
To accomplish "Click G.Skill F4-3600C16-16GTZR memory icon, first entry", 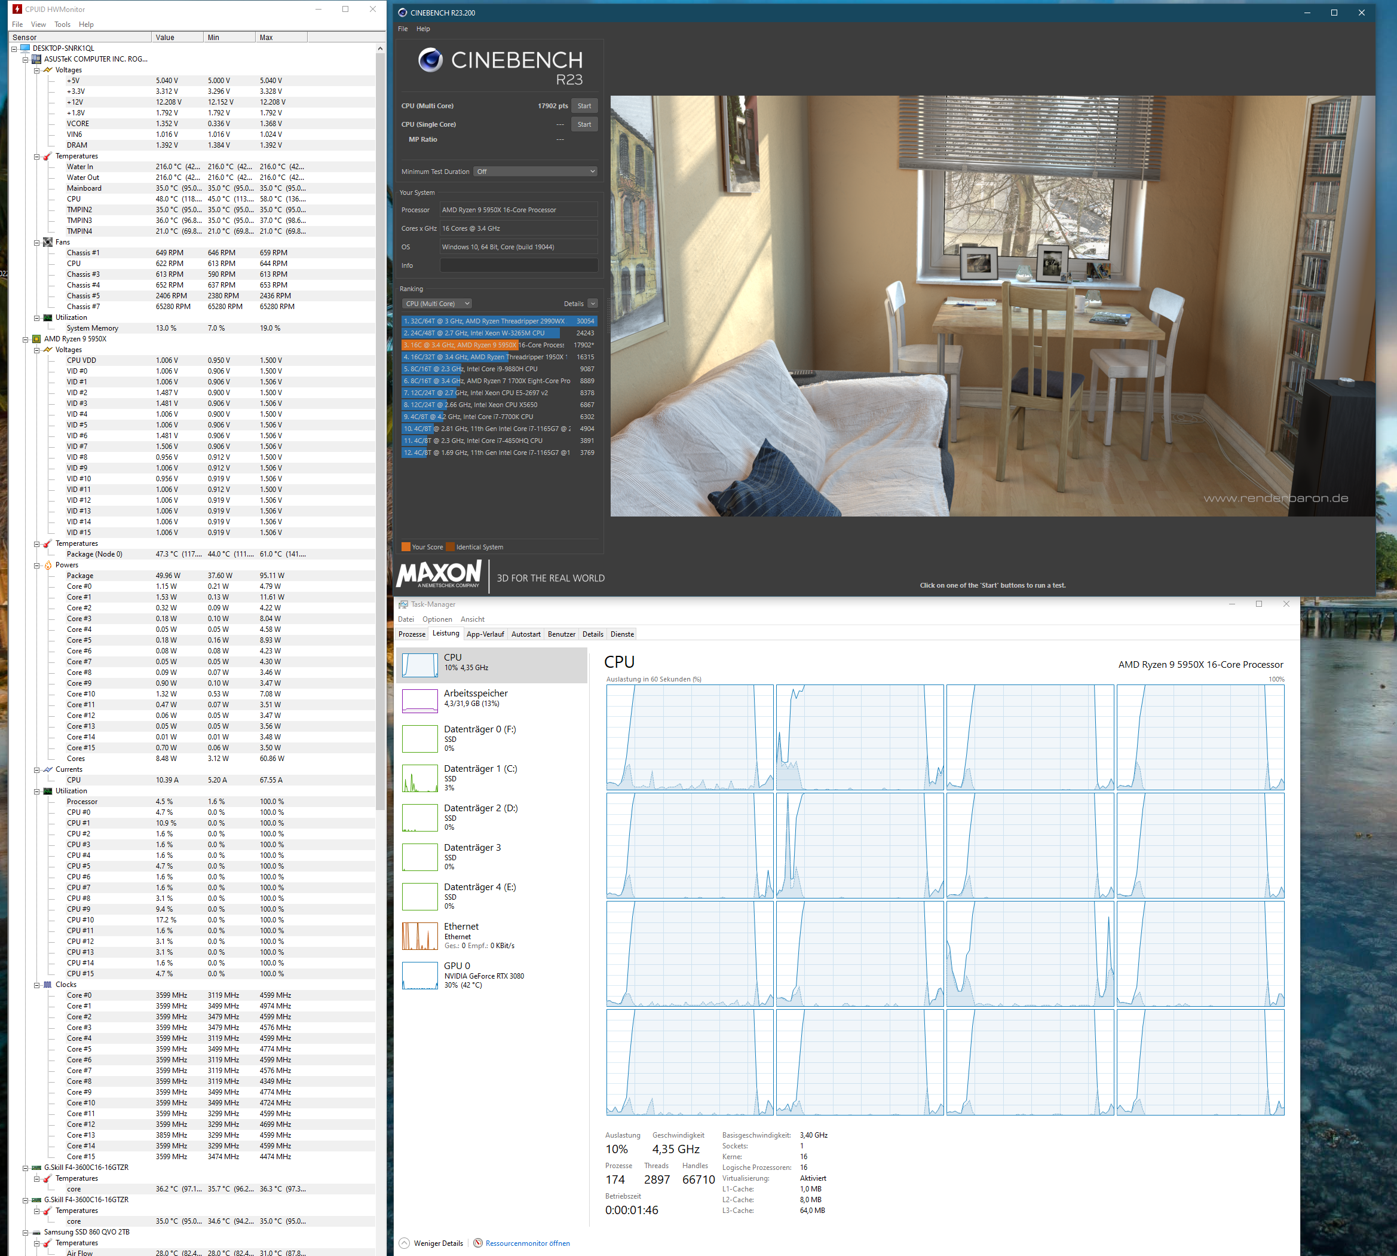I will (36, 1168).
